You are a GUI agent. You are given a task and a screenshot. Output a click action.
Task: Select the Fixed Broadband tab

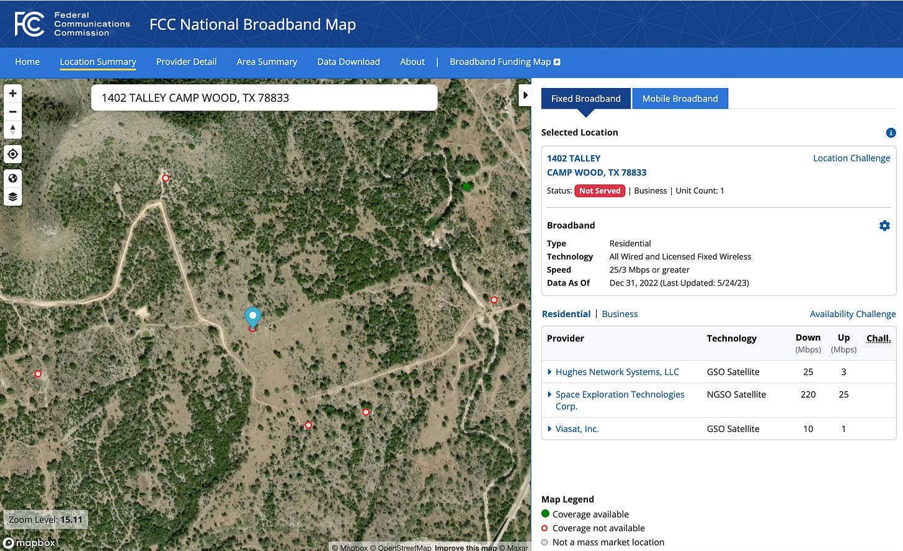586,99
